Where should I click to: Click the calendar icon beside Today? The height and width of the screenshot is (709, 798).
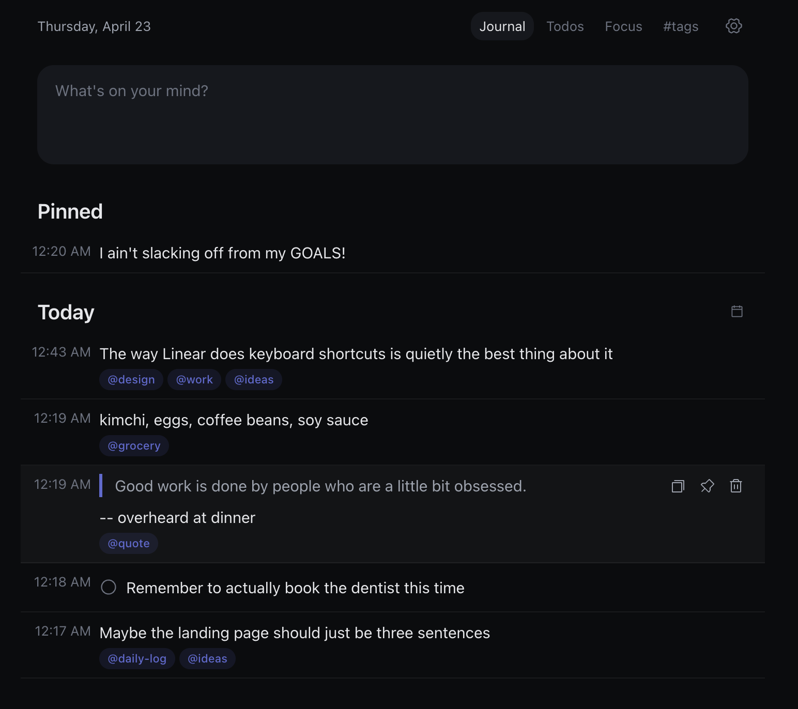(x=737, y=311)
